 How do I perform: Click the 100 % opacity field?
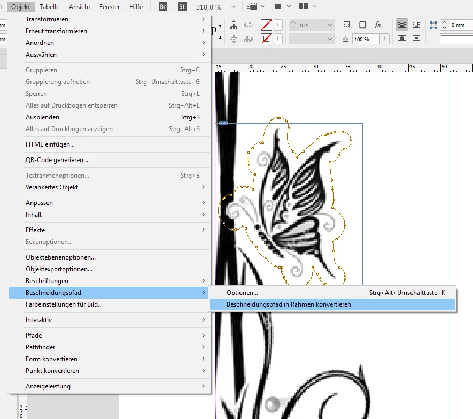coord(366,39)
